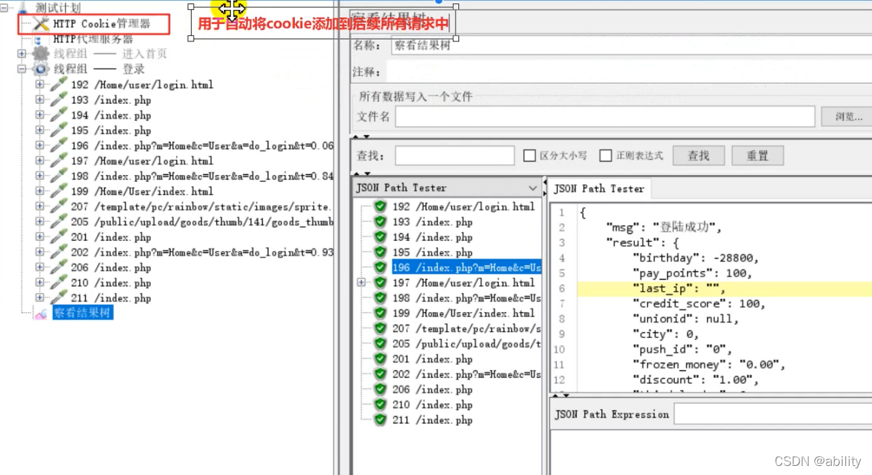Toggle the 正则表达式 checkbox

tap(605, 156)
